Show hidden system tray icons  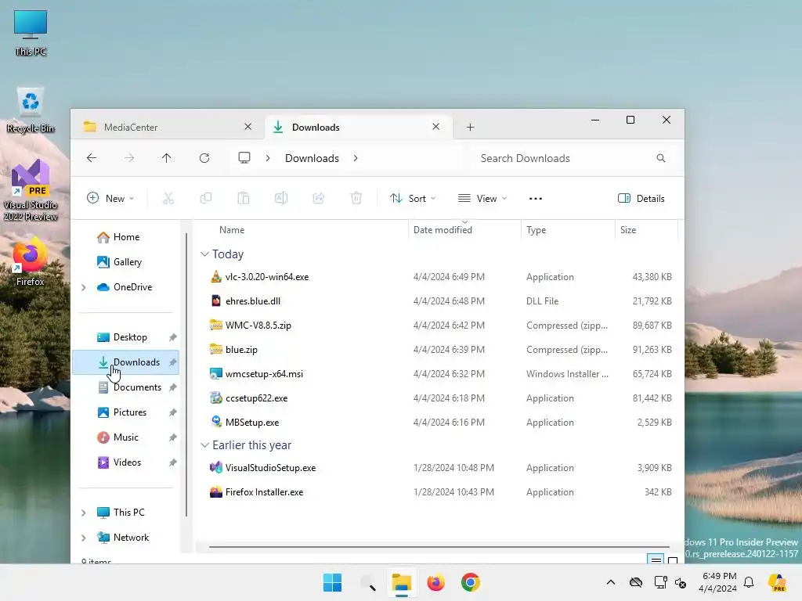coord(611,582)
